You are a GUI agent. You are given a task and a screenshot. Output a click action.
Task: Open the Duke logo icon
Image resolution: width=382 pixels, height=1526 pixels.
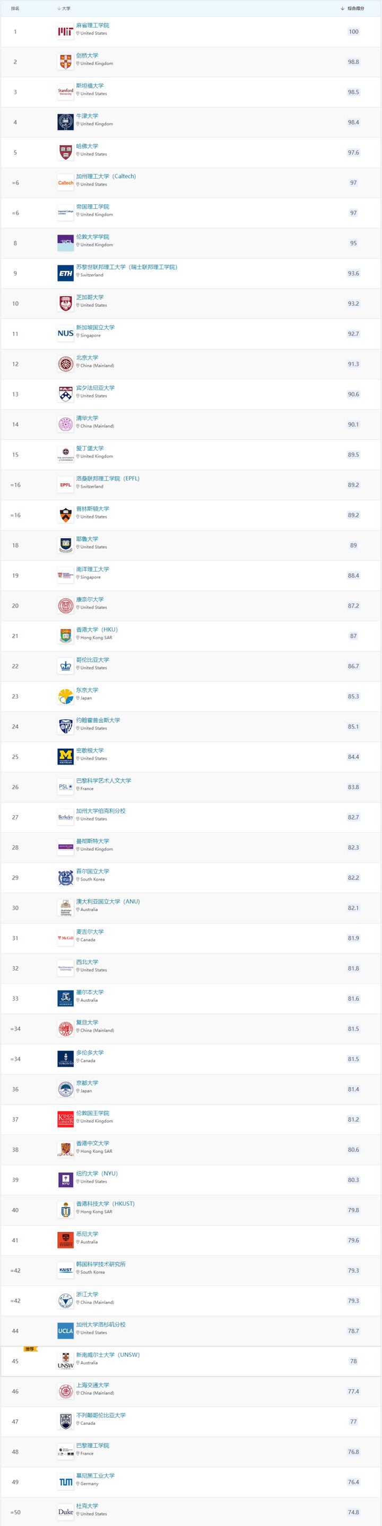[65, 1512]
